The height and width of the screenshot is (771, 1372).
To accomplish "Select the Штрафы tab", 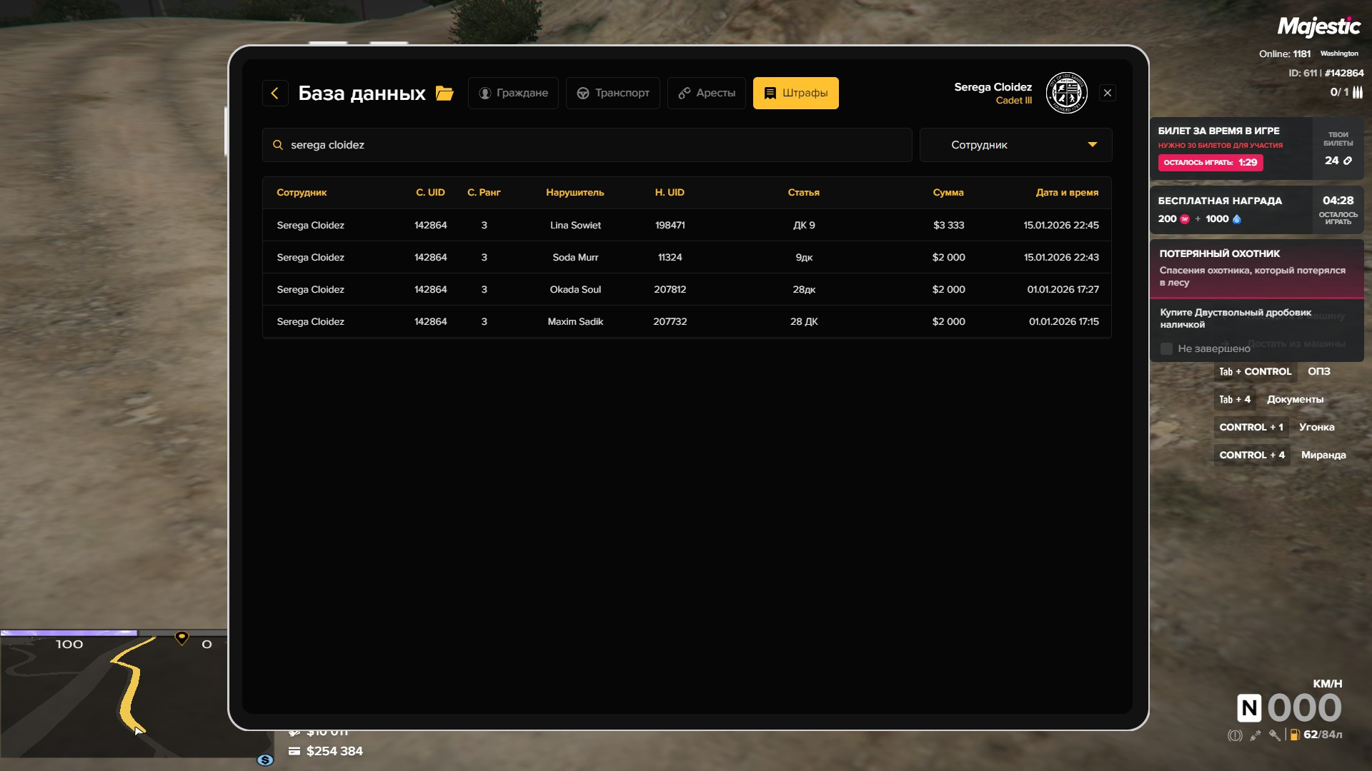I will click(x=795, y=94).
